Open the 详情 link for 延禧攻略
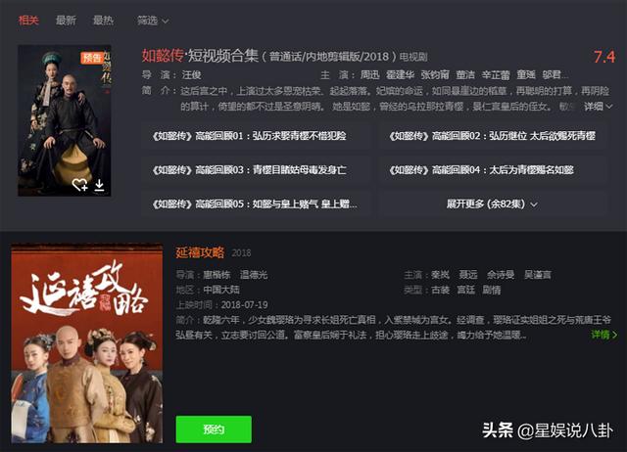Viewport: 627px width, 452px height. (x=603, y=335)
